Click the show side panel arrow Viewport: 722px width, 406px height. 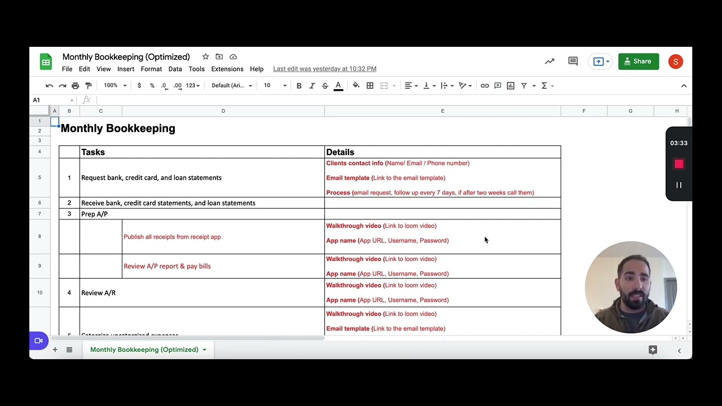(679, 351)
